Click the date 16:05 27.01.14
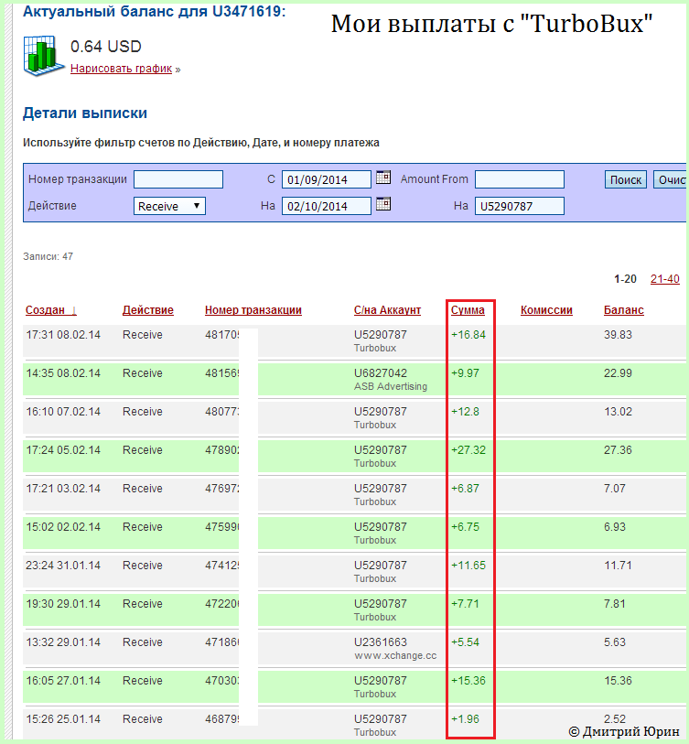The height and width of the screenshot is (744, 689). point(63,681)
